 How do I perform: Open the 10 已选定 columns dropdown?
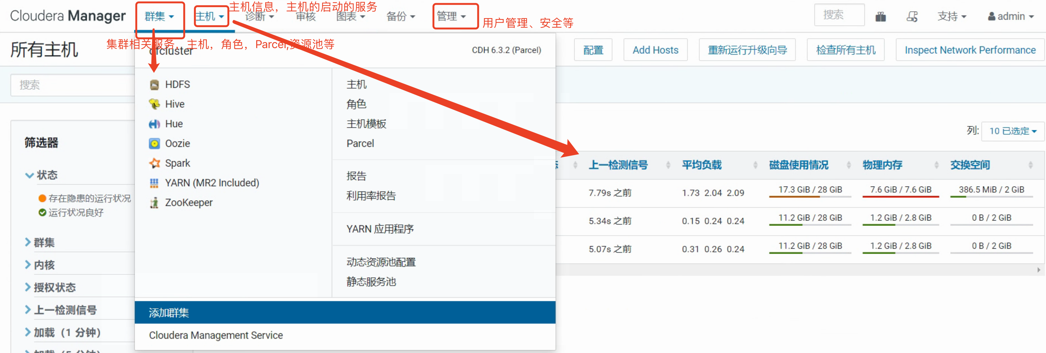click(1012, 131)
